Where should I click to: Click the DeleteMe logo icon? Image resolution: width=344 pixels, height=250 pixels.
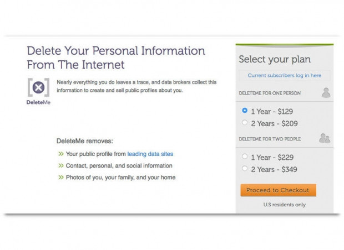tap(38, 87)
